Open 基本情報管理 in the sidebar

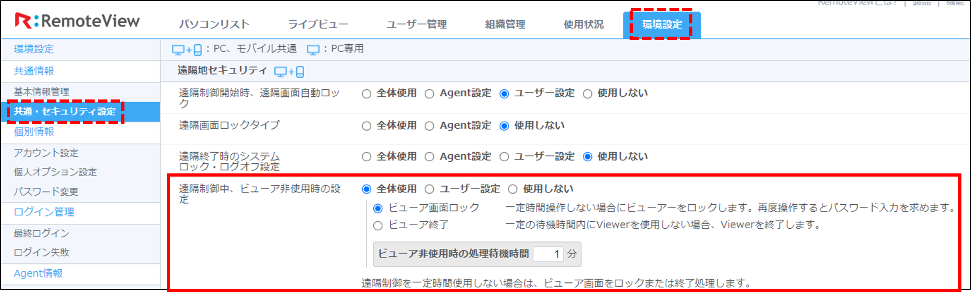coord(41,91)
